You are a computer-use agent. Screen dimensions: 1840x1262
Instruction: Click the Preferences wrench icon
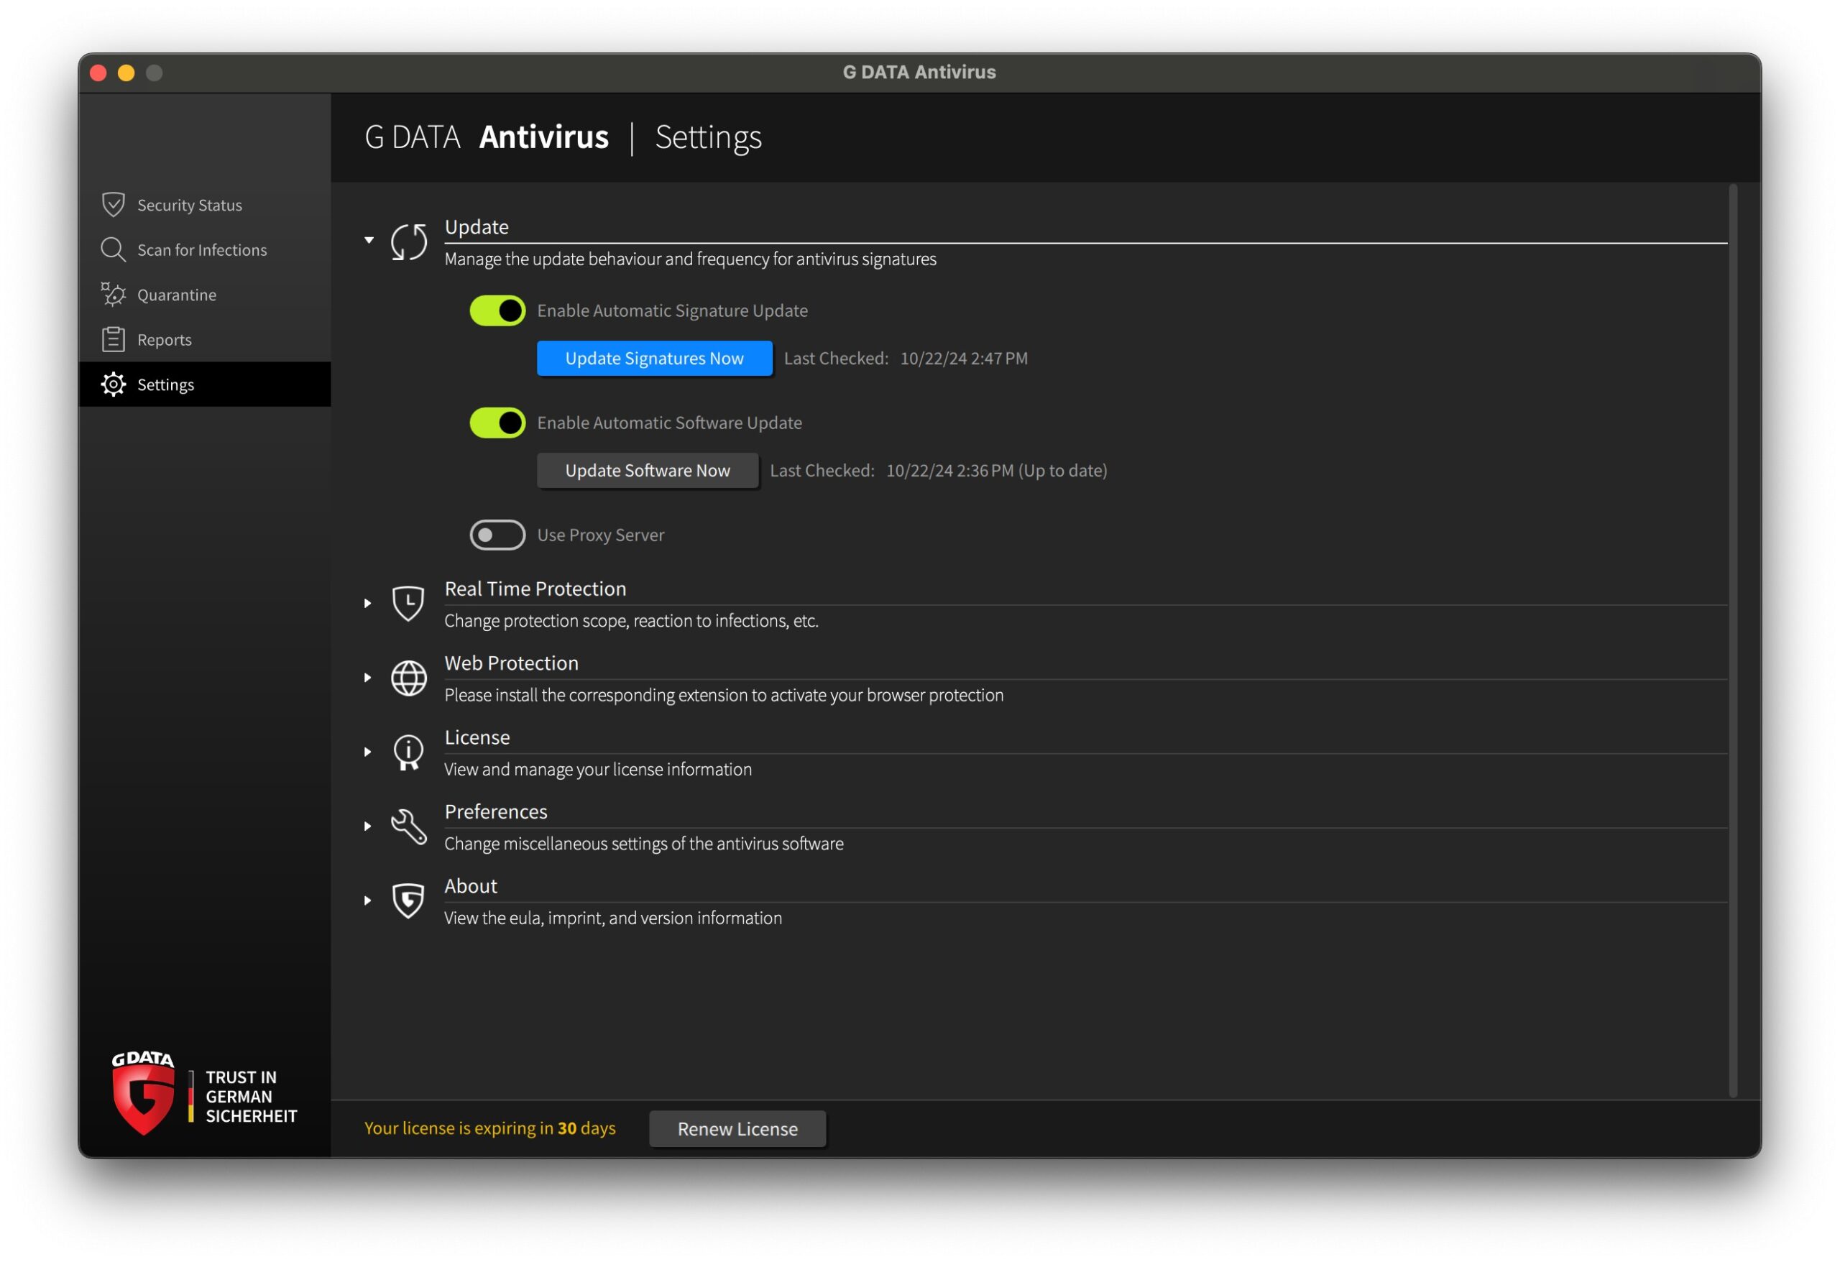(x=410, y=826)
